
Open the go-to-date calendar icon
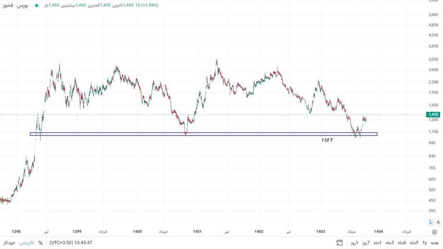click(x=339, y=243)
